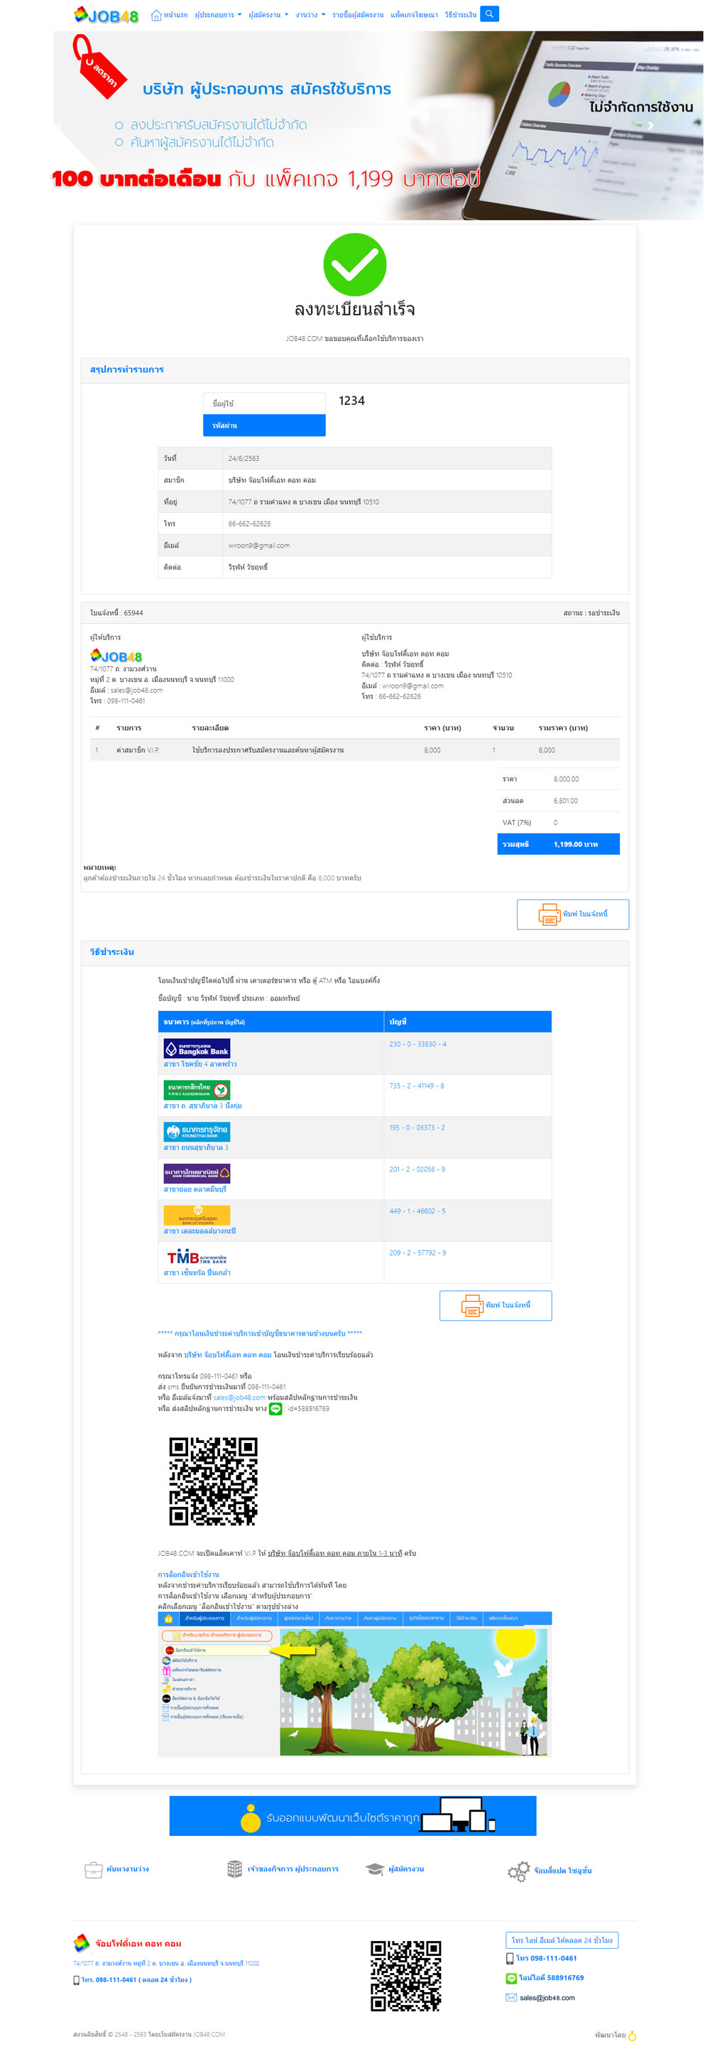Open ค้นหางานว่าง footer link
Screen dimensions: 710x2049
127,1869
